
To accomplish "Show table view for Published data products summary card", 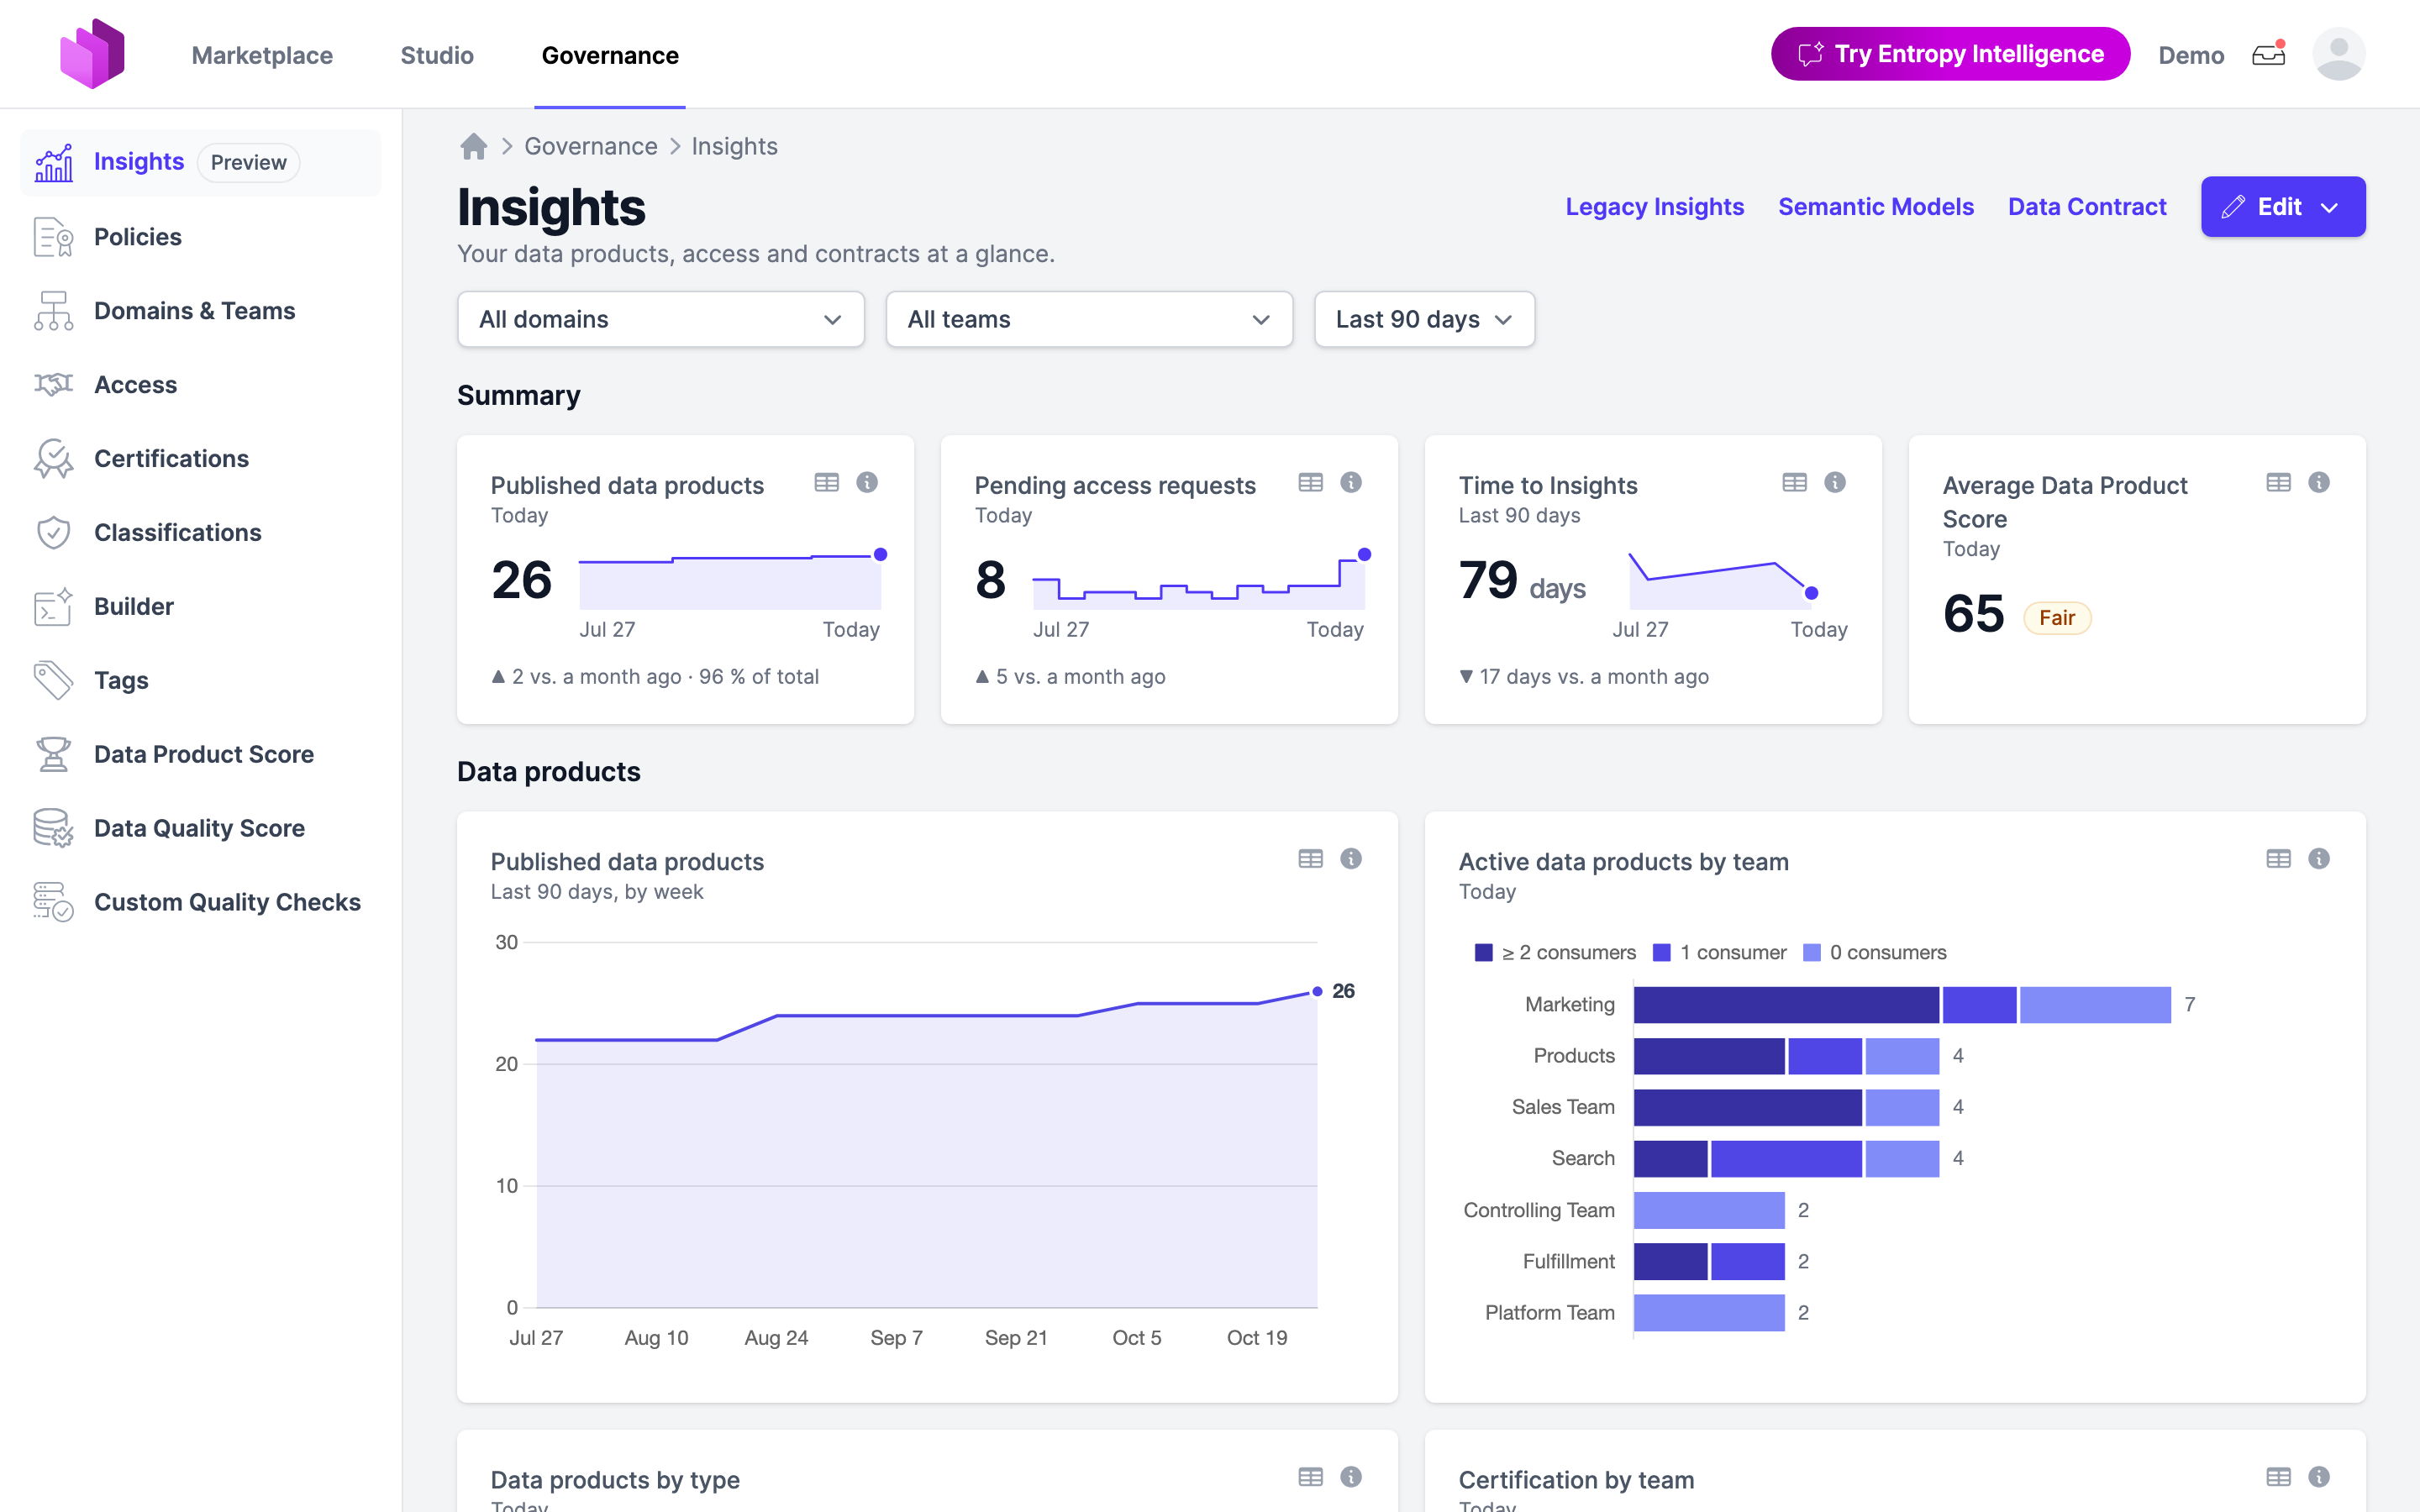I will (x=826, y=482).
